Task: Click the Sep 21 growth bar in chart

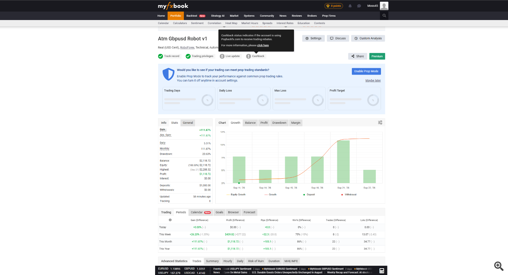Action: [x=343, y=162]
